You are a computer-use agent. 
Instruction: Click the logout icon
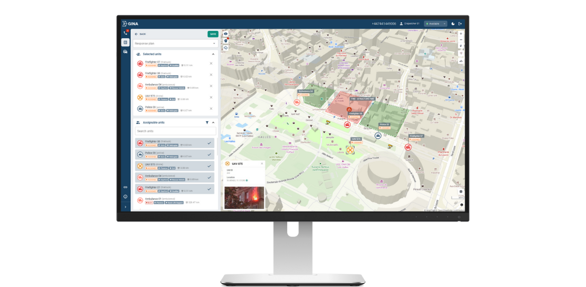(460, 23)
